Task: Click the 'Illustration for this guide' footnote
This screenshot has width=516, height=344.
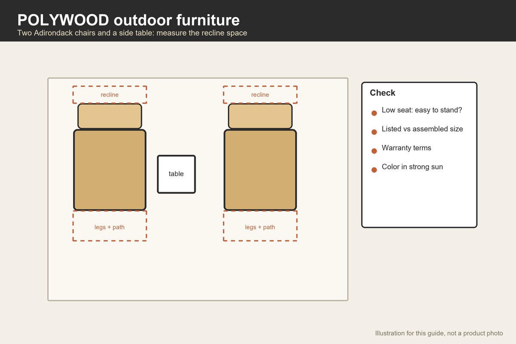Action: point(439,333)
